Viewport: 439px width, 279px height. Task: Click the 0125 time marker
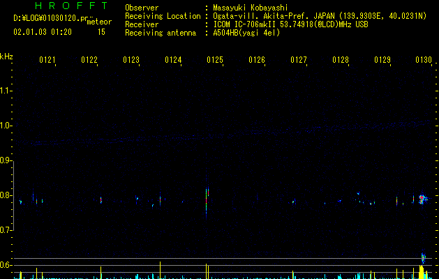[215, 60]
